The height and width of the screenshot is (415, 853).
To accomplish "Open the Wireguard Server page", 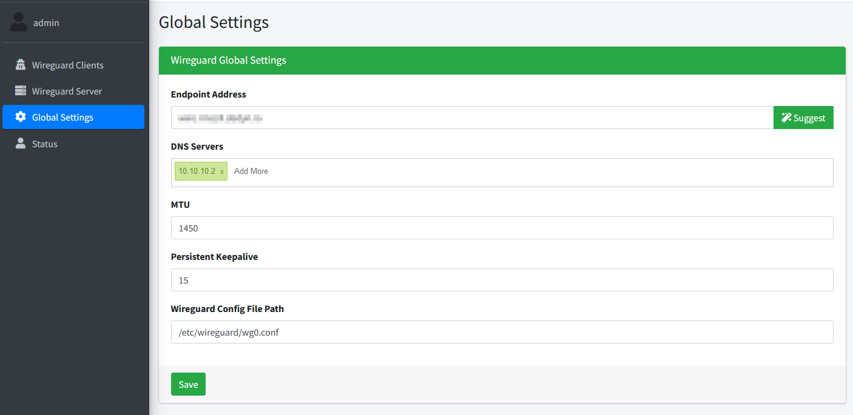I will pos(73,91).
